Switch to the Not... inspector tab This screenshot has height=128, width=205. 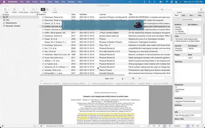[192, 15]
